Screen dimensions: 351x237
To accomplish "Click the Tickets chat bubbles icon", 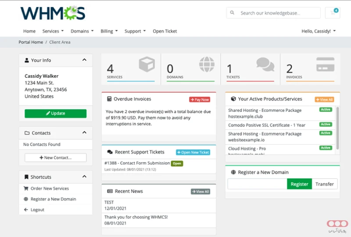I will tap(265, 64).
